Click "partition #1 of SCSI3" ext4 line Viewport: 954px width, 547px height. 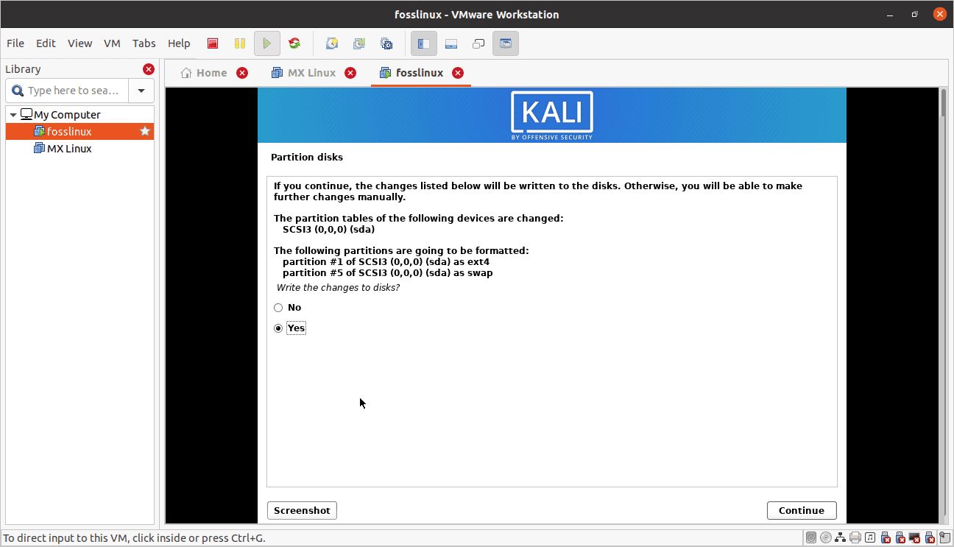coord(386,262)
